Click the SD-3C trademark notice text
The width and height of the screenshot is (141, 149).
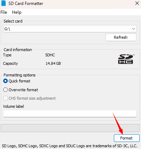click(69, 146)
